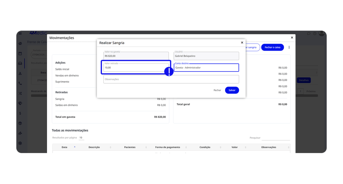This screenshot has height=184, width=343.
Task: Open the help question mark icon
Action: 315,34
